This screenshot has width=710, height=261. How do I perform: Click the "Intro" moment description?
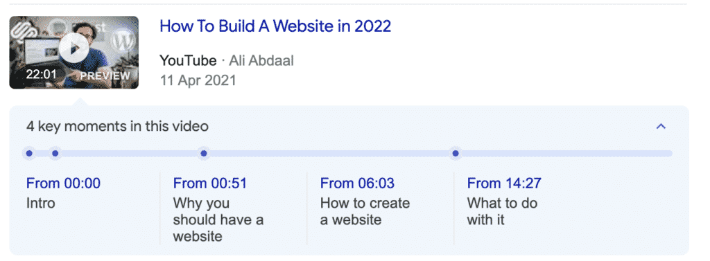click(41, 203)
